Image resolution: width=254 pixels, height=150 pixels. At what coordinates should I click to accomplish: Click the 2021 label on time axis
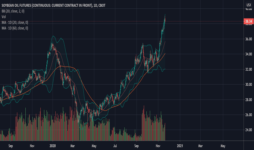click(180, 146)
